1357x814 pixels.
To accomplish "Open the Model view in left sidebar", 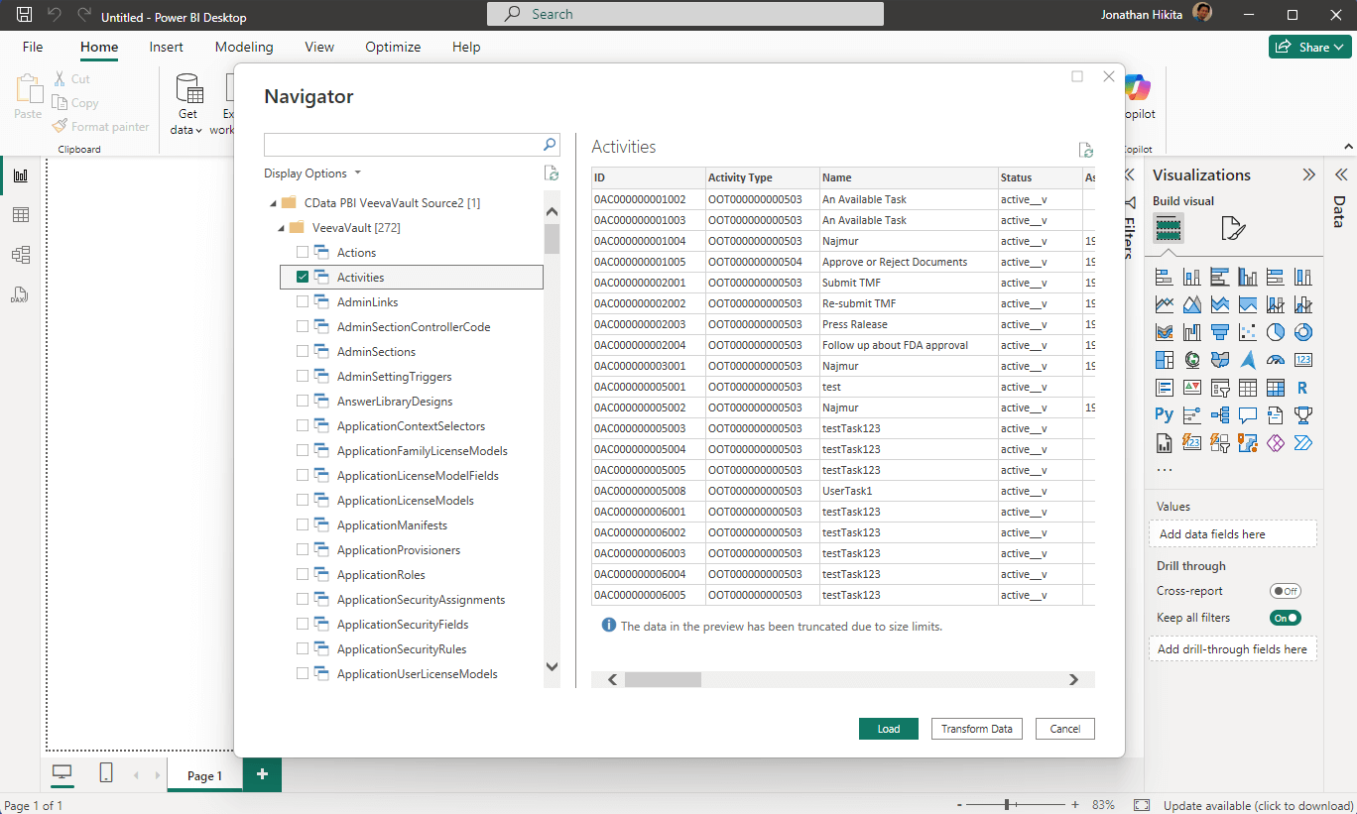I will pyautogui.click(x=21, y=255).
